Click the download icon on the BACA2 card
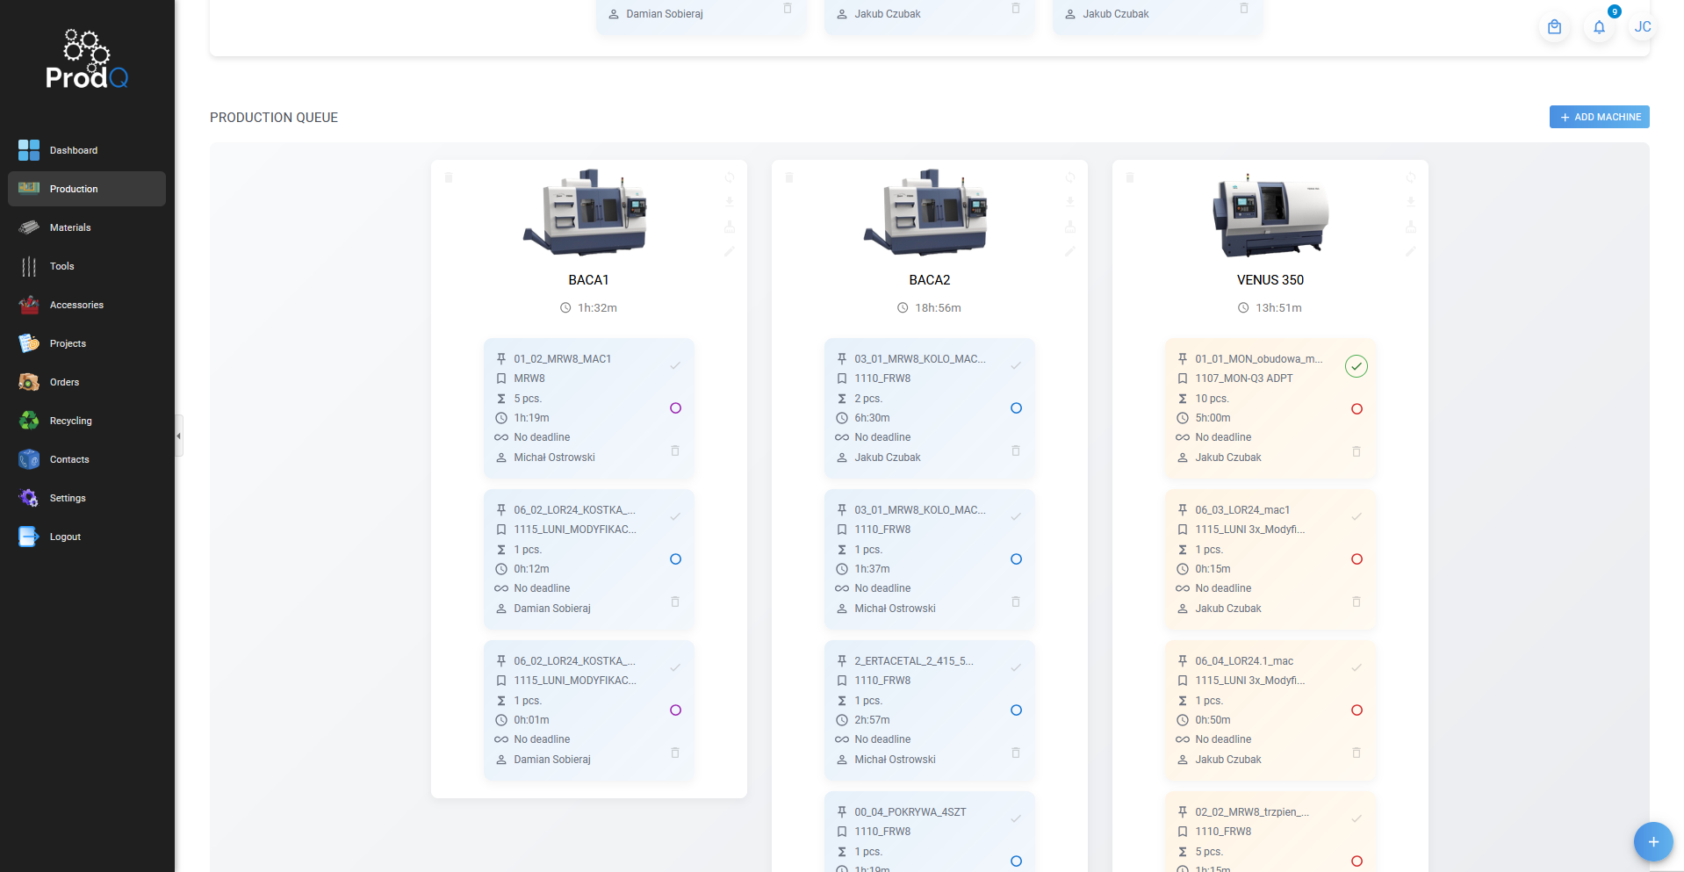The image size is (1684, 872). pyautogui.click(x=1069, y=202)
